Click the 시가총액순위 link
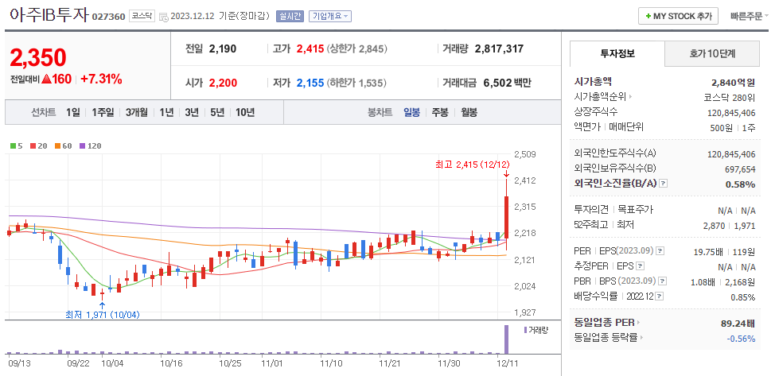 pos(600,97)
